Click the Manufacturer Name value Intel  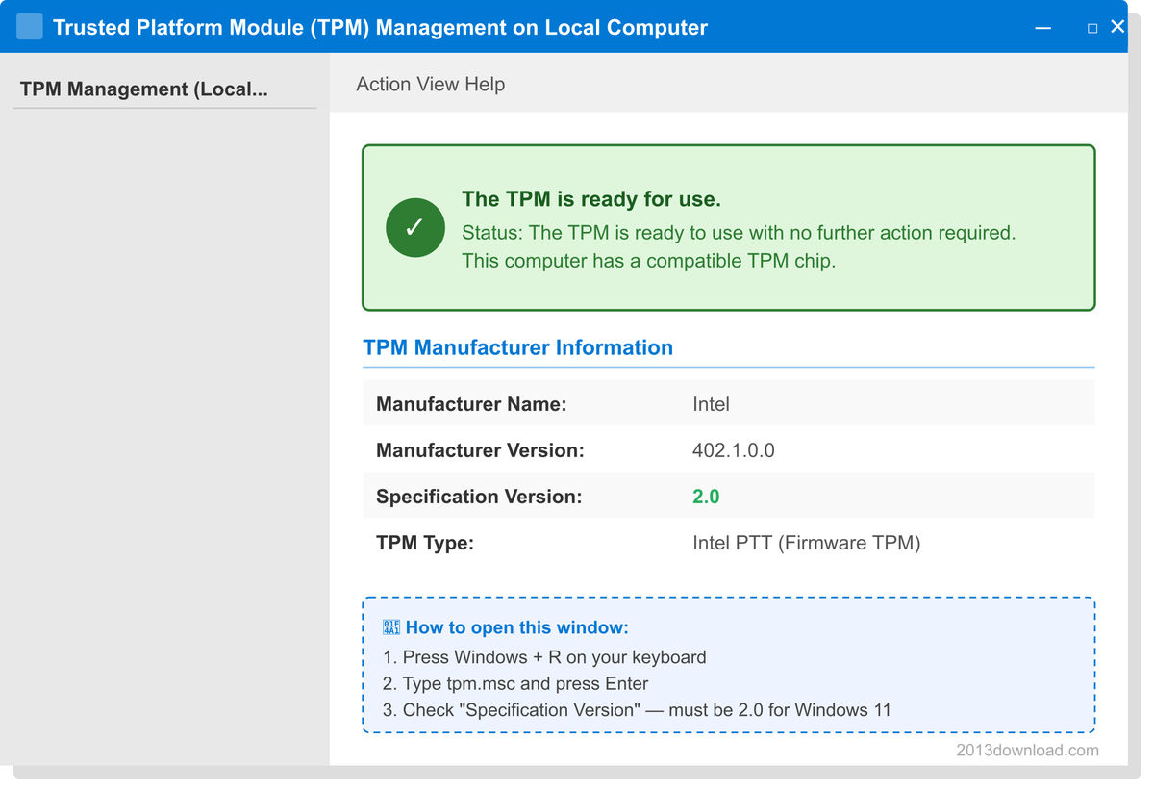click(x=711, y=404)
